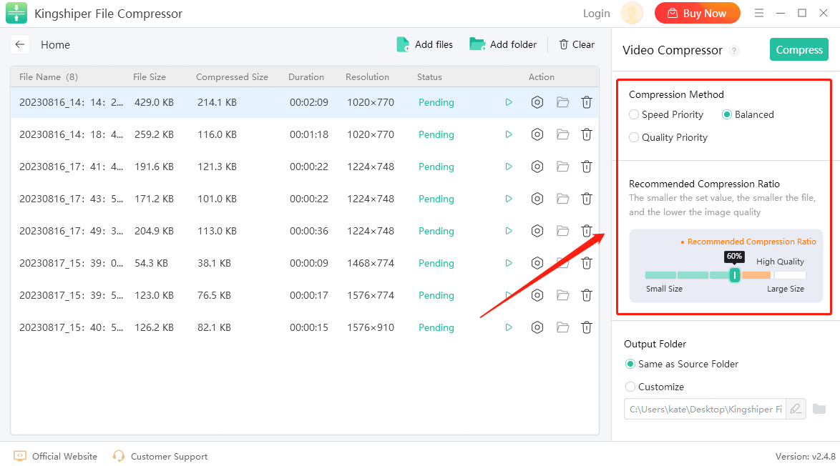
Task: Show Video Compressor help tooltip icon
Action: click(735, 50)
